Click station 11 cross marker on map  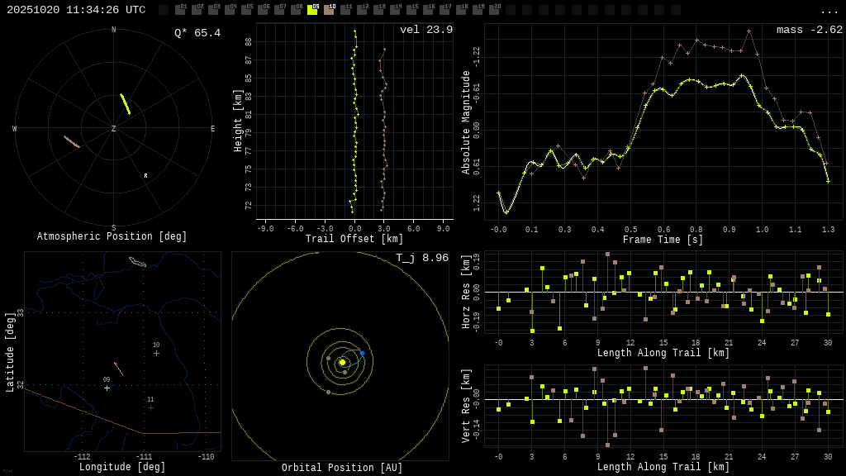(150, 407)
